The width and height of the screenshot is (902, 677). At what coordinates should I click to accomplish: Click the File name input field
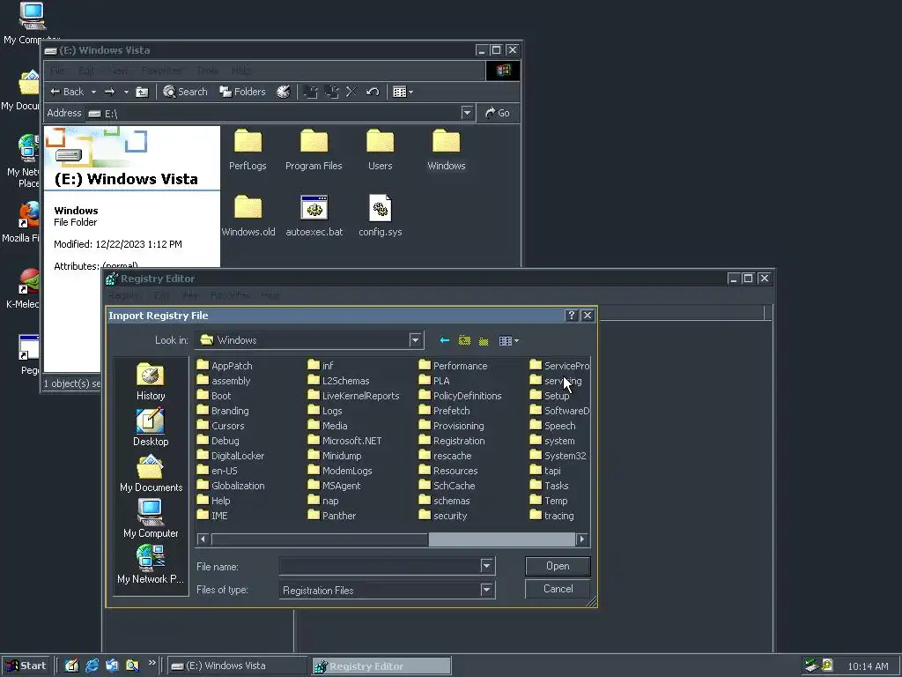click(380, 566)
